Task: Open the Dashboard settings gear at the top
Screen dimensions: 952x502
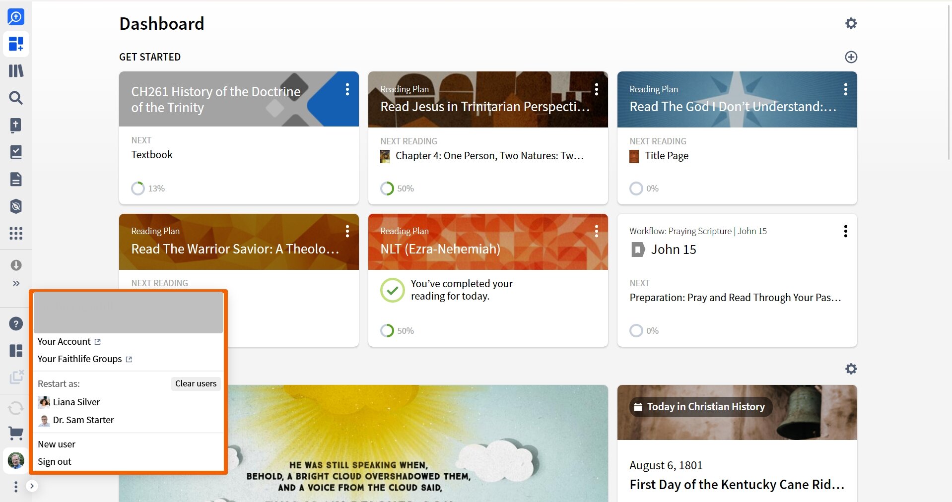Action: point(851,23)
